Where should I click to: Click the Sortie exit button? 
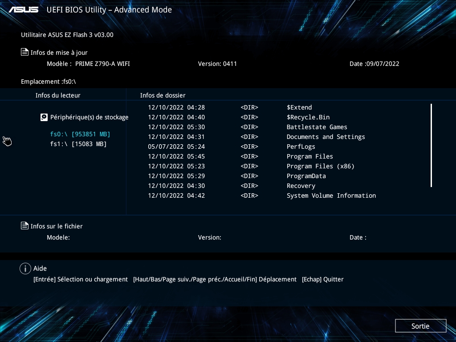pyautogui.click(x=420, y=326)
